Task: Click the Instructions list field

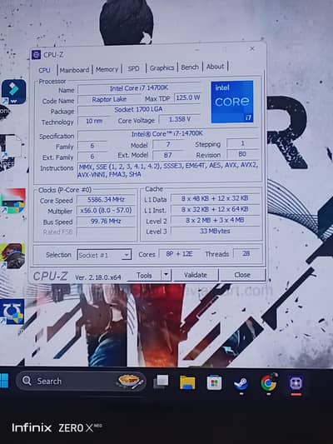Action: (x=168, y=170)
